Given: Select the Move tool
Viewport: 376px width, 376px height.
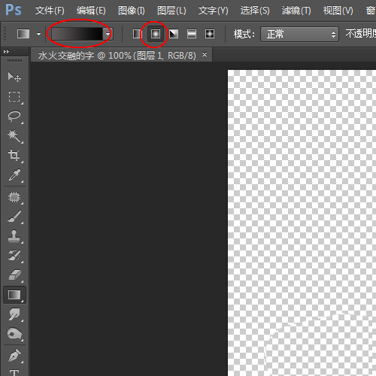Looking at the screenshot, I should point(14,77).
